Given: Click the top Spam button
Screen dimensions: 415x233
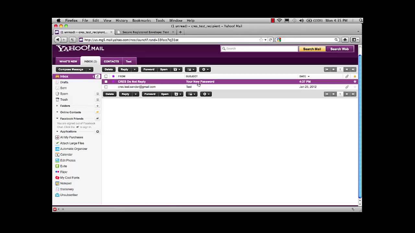Looking at the screenshot, I should point(164,69).
